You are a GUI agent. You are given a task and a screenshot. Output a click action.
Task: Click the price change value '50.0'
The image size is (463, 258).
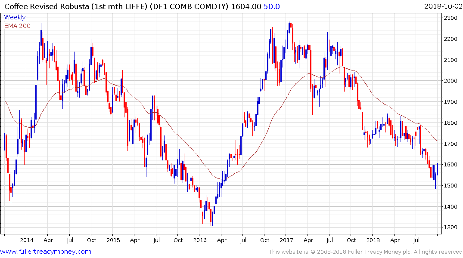(x=272, y=6)
